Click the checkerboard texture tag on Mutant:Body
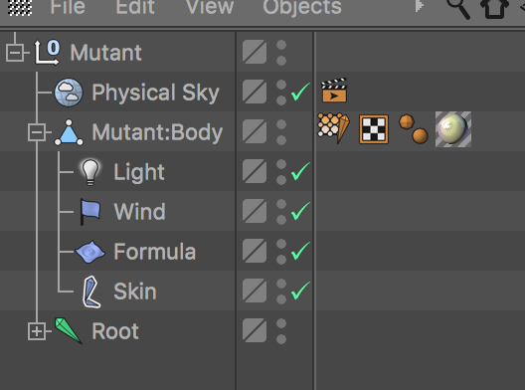The image size is (525, 390). pos(374,129)
